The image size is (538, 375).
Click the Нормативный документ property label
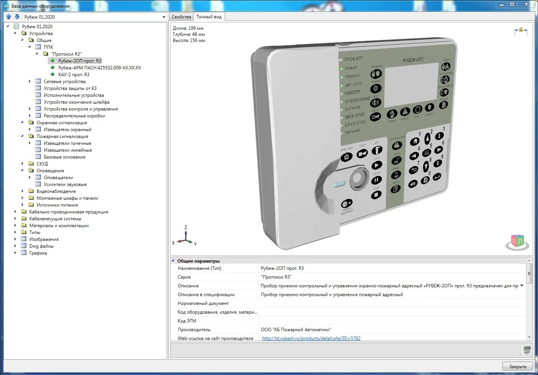[203, 303]
